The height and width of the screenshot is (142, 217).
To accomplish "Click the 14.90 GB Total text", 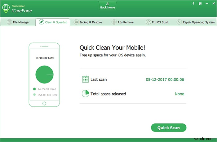I will (45, 58).
